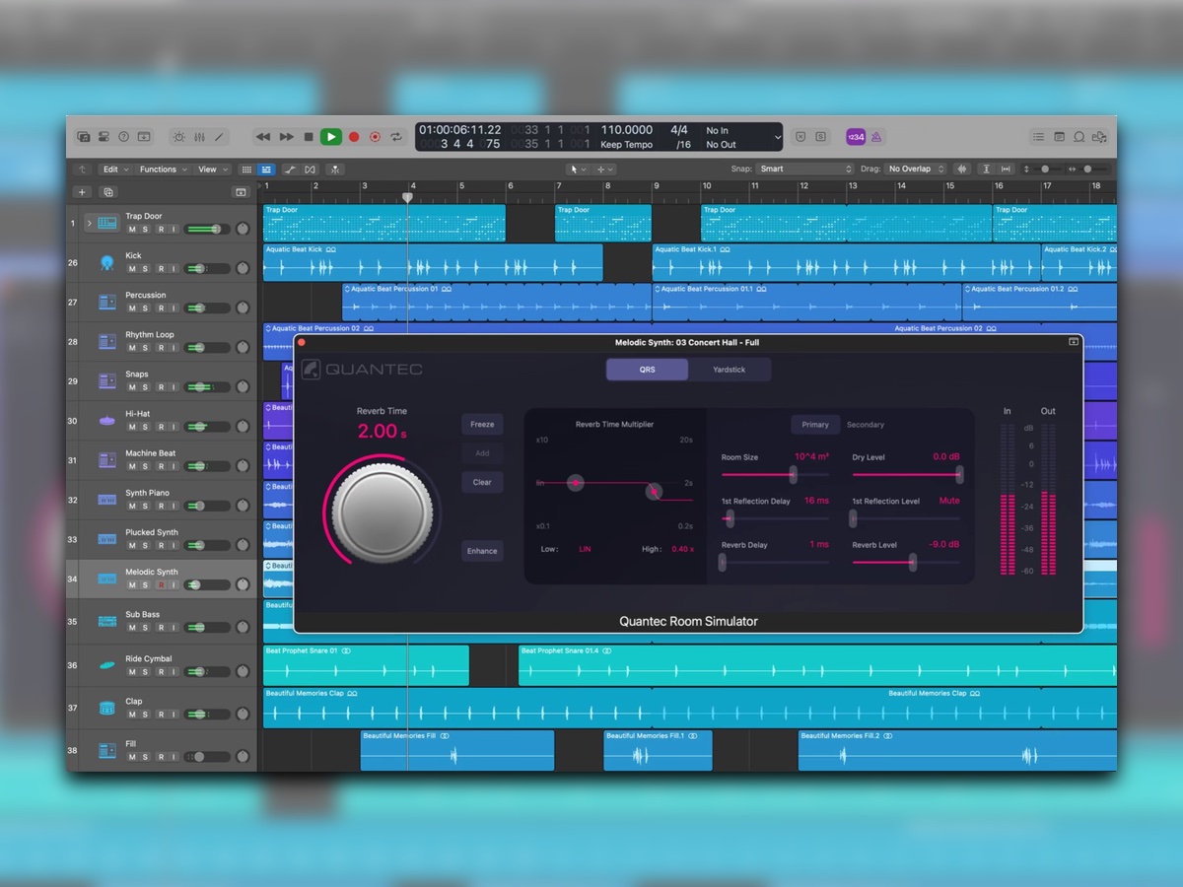Click the Freeze button in the Quantec plugin
1183x887 pixels.
pyautogui.click(x=482, y=424)
